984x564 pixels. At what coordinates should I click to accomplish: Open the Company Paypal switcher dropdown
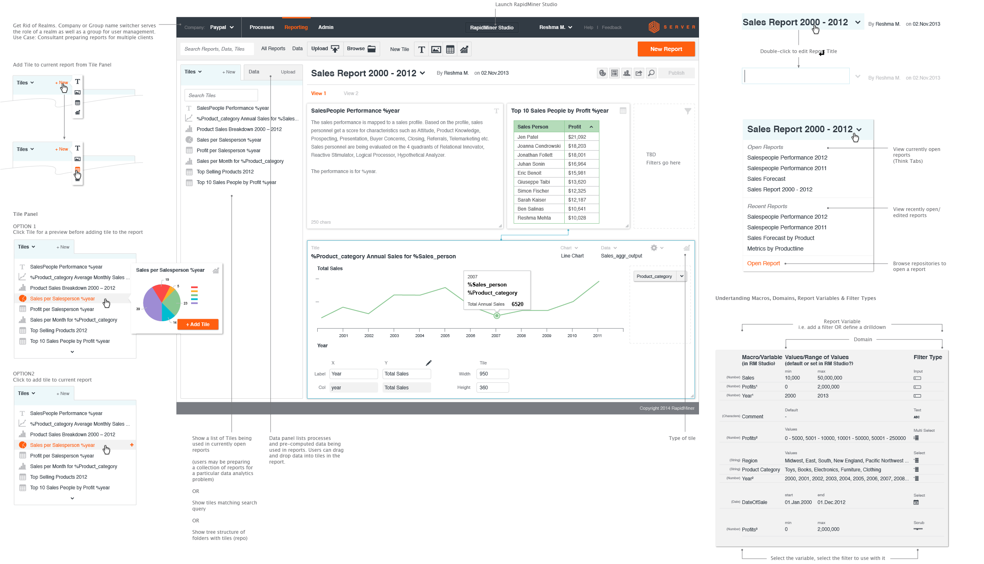coord(222,27)
